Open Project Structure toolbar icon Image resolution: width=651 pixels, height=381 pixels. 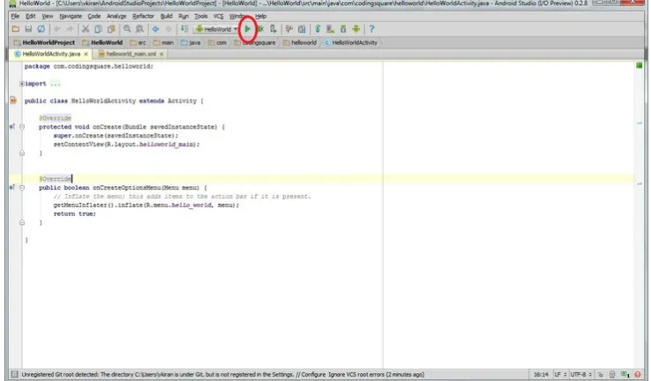tap(302, 29)
